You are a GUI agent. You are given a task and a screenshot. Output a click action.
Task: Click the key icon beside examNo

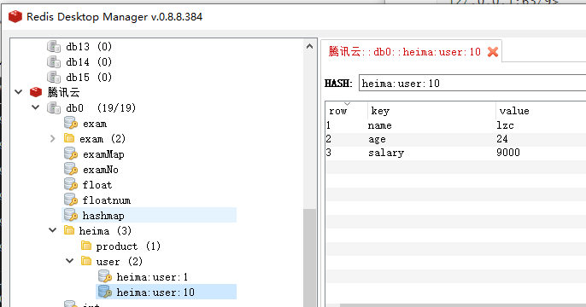point(71,169)
